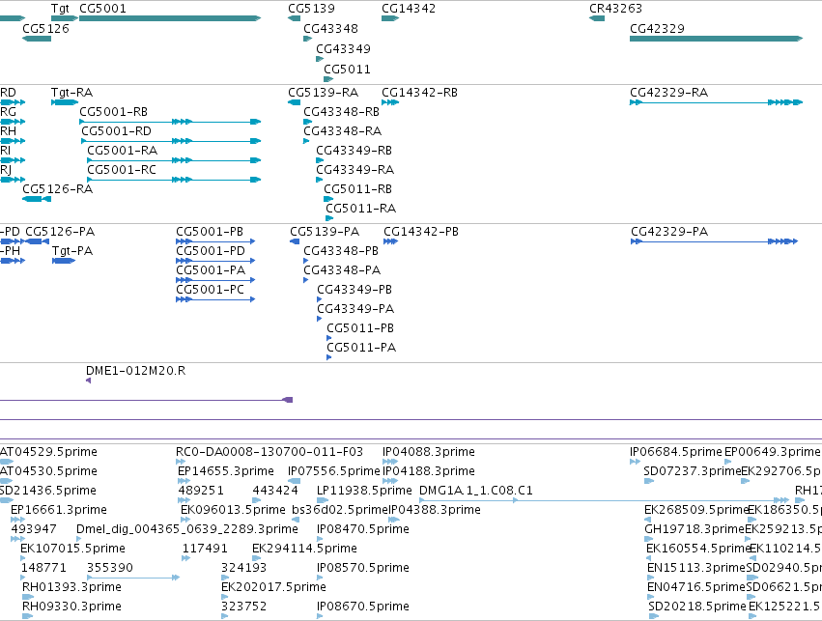Click the CG14342-RB transcript label

pos(419,93)
